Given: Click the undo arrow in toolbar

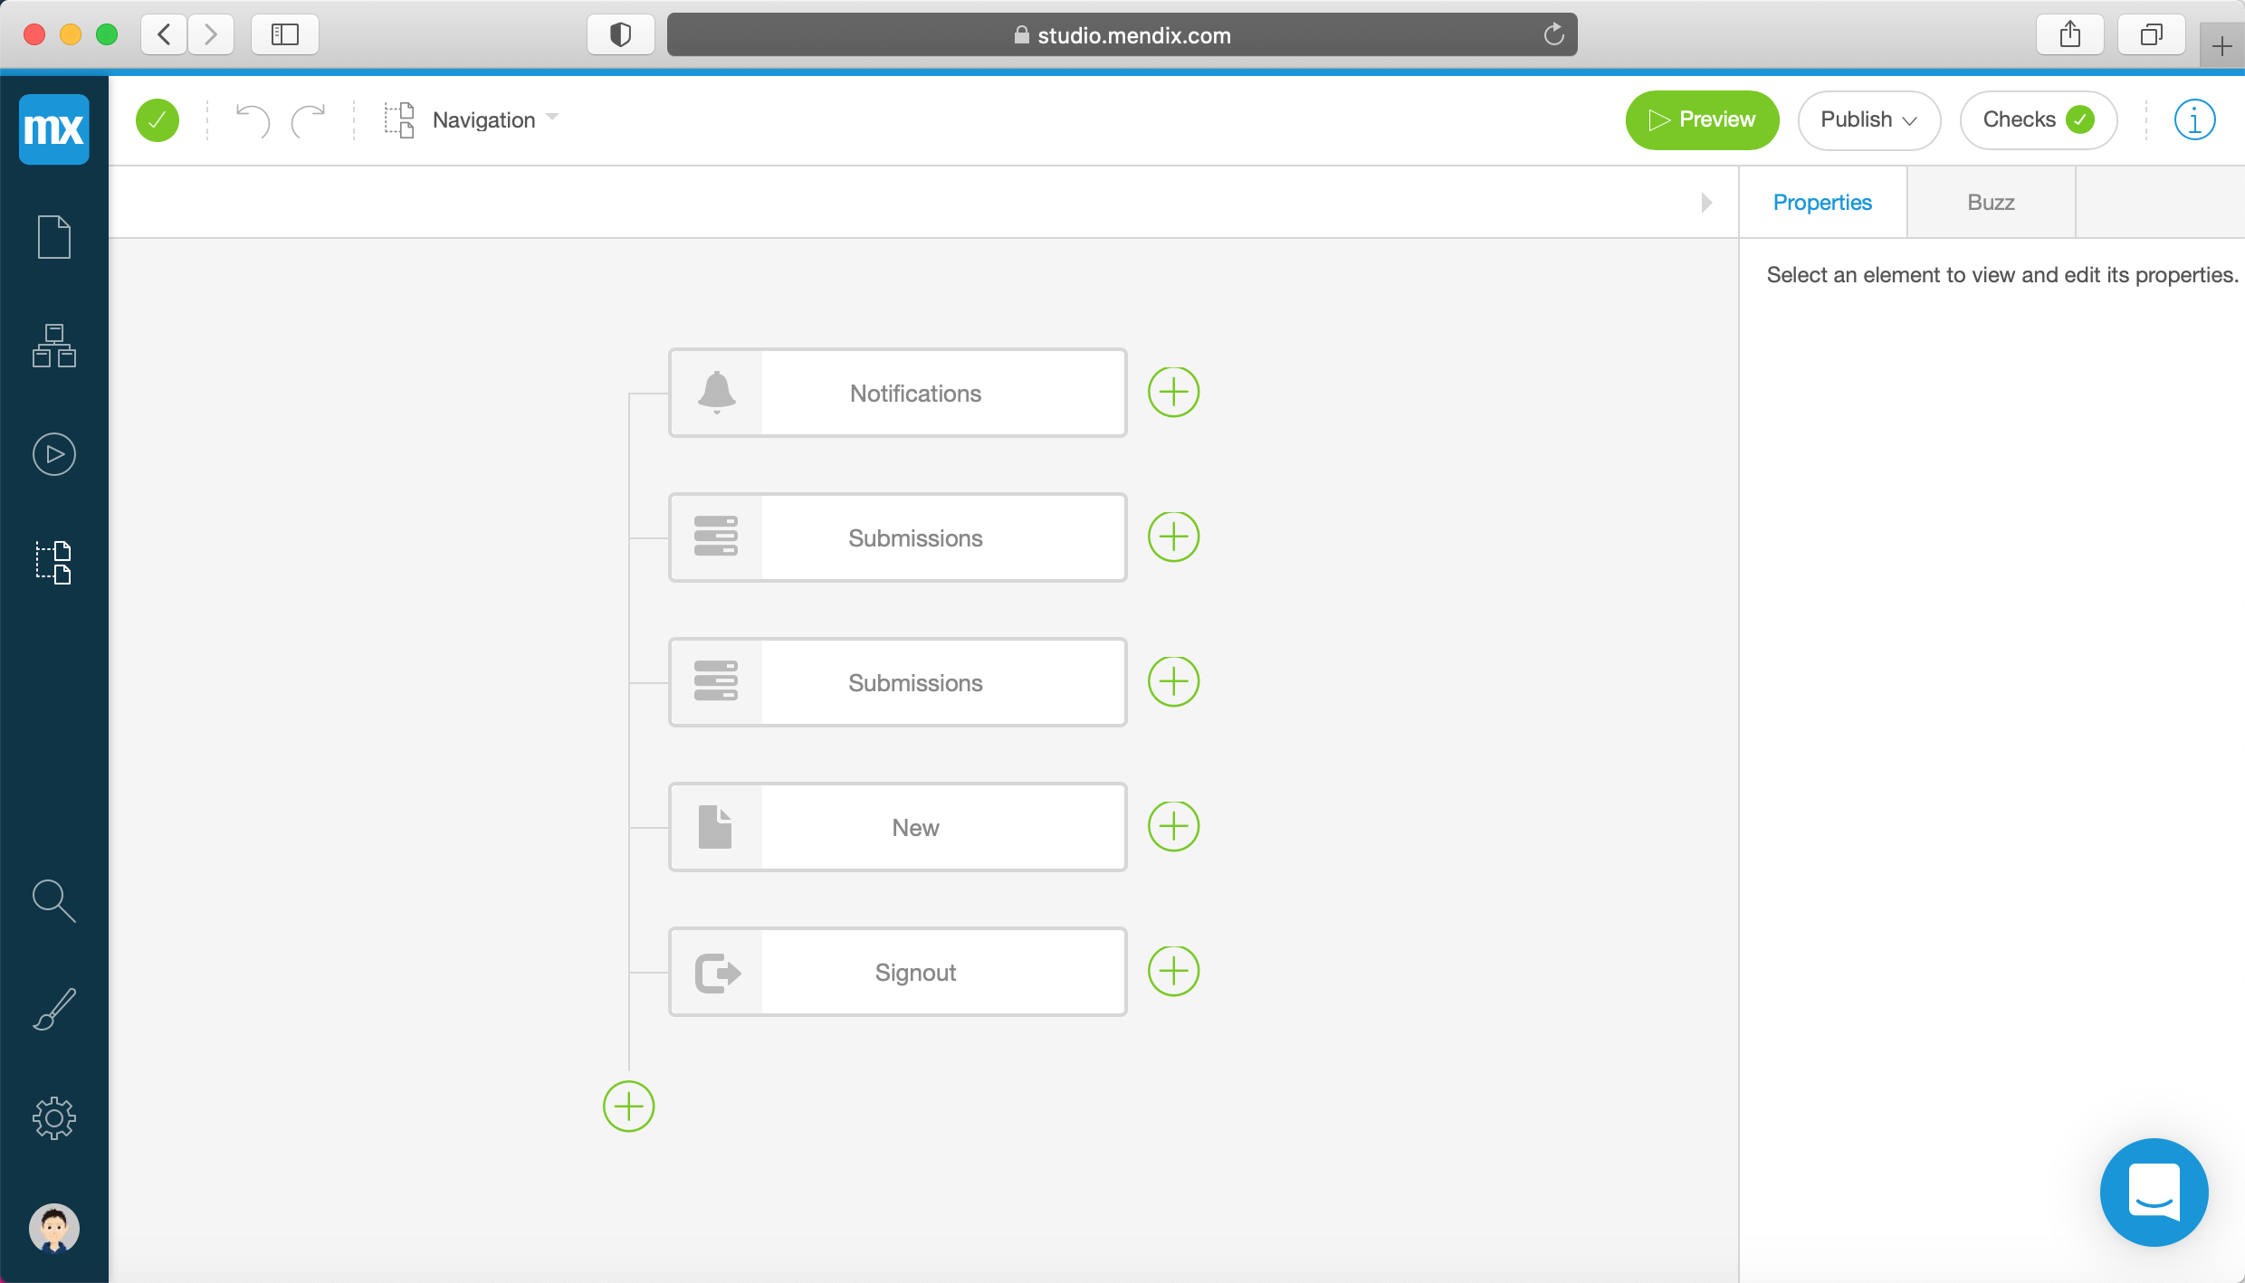Looking at the screenshot, I should [x=253, y=119].
